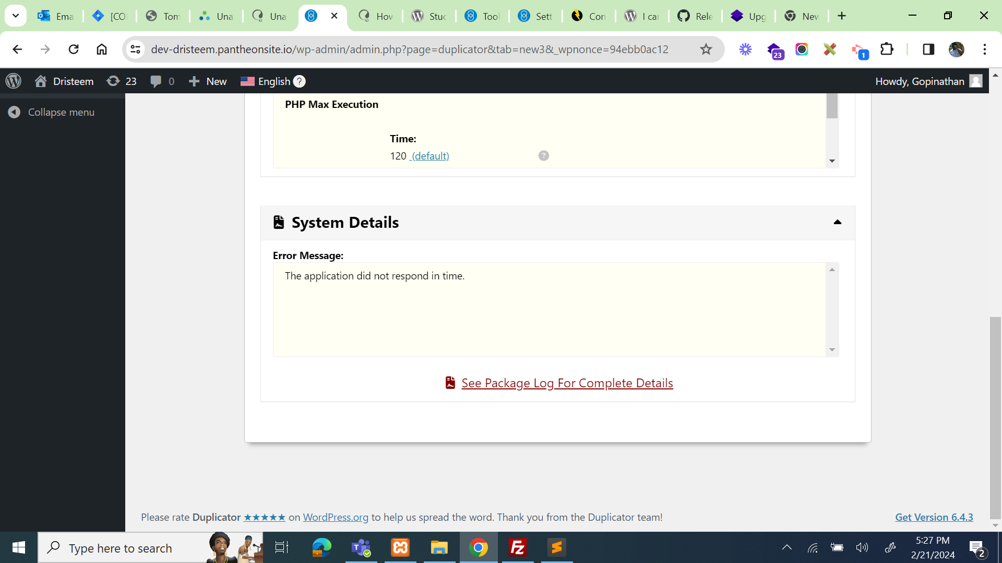This screenshot has width=1002, height=563.
Task: Bookmark this page with the star
Action: click(706, 49)
